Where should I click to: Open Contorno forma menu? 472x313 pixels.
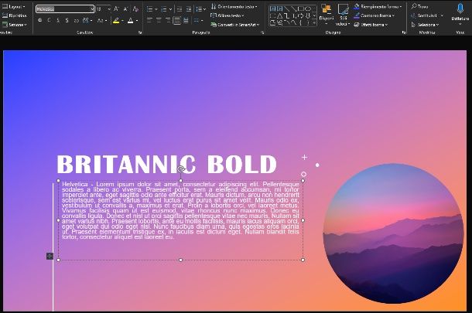375,15
